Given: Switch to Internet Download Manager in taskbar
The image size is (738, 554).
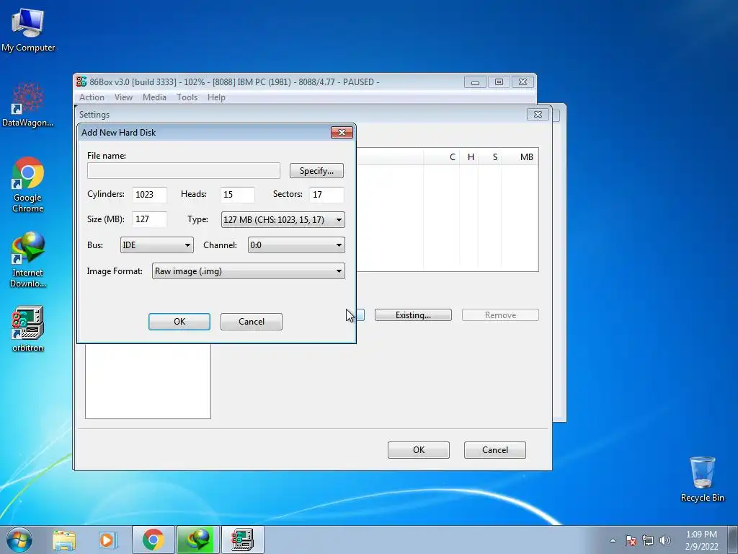Looking at the screenshot, I should (x=197, y=540).
